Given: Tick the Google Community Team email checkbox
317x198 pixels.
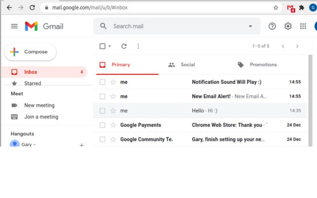Looking at the screenshot, I should (103, 139).
